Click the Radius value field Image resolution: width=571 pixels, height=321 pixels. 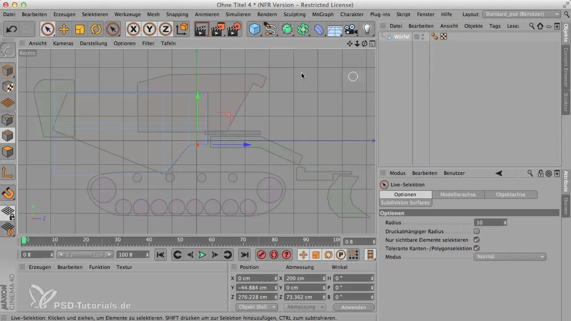click(489, 222)
